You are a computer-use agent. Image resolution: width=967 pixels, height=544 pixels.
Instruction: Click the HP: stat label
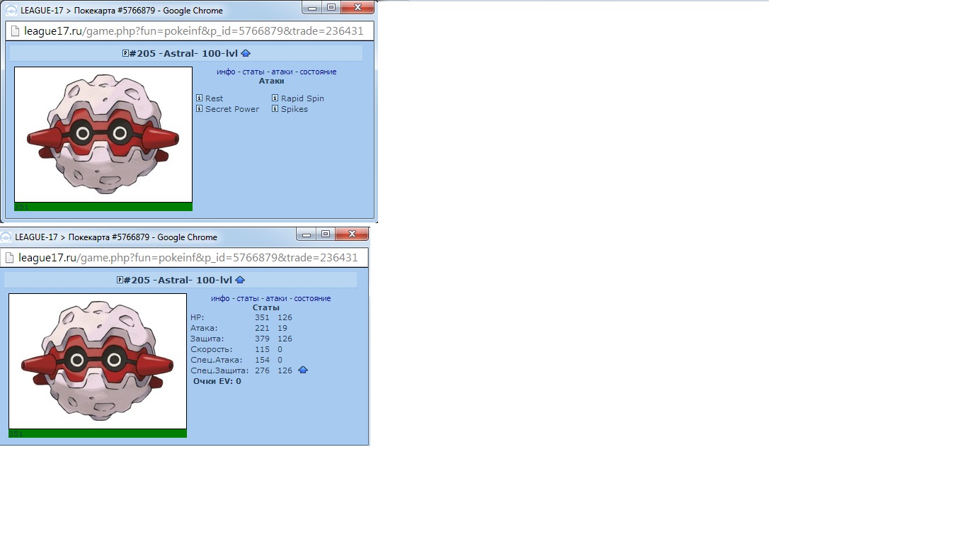pyautogui.click(x=197, y=317)
